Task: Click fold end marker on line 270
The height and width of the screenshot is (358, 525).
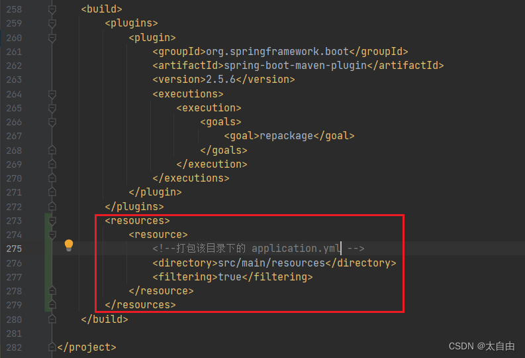Action: (52, 178)
